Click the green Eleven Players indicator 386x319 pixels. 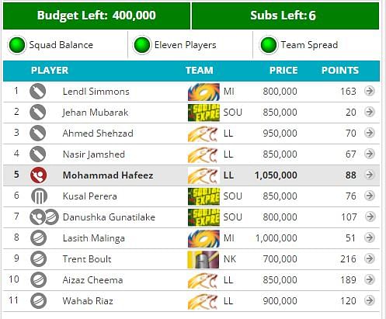tap(142, 45)
